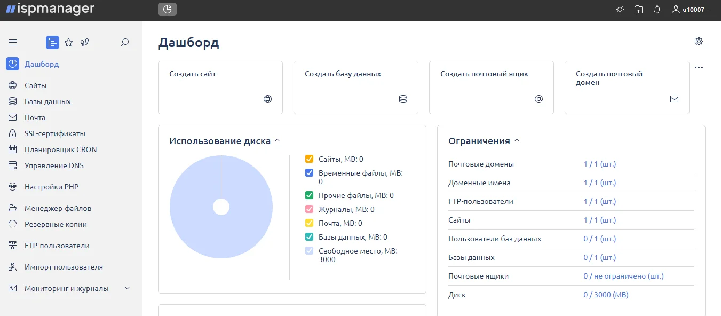Uncheck the Базы данных legend checkbox
Viewport: 721px width, 316px height.
pyautogui.click(x=309, y=237)
